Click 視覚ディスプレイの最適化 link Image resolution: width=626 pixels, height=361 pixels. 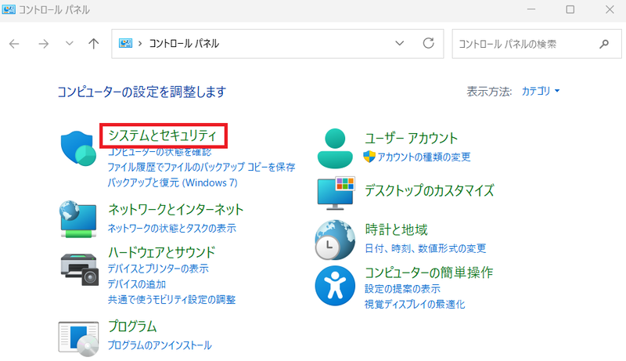[415, 305]
